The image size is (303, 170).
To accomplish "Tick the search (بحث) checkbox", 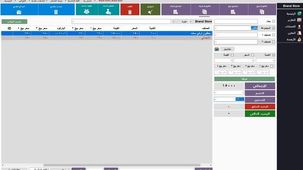I will pyautogui.click(x=274, y=21).
